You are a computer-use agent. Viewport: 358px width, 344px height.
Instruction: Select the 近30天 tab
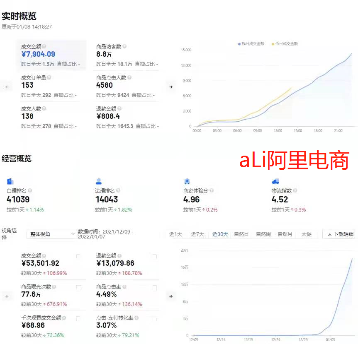point(220,234)
